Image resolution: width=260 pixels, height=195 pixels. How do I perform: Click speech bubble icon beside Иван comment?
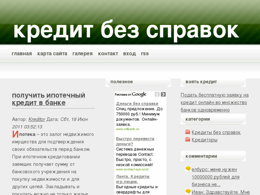(x=188, y=191)
